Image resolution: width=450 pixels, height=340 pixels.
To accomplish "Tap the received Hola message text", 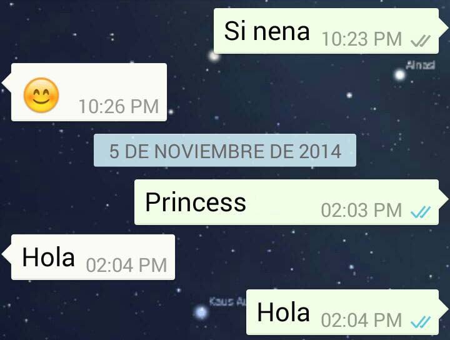I will pyautogui.click(x=48, y=257).
